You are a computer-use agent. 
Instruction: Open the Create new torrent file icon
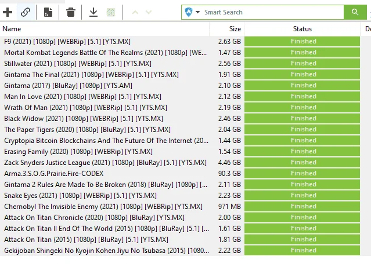point(48,12)
